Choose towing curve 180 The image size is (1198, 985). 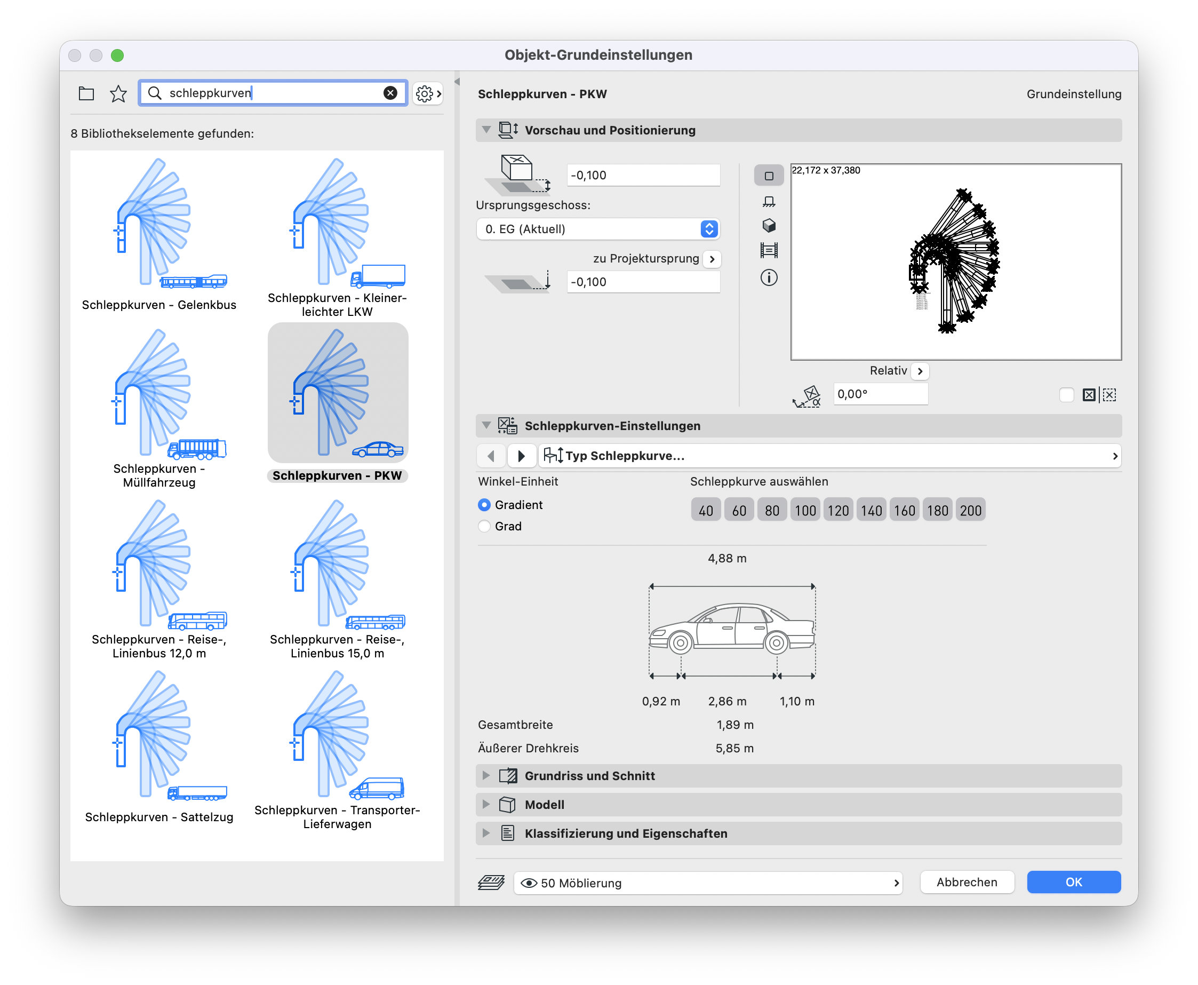pos(937,511)
